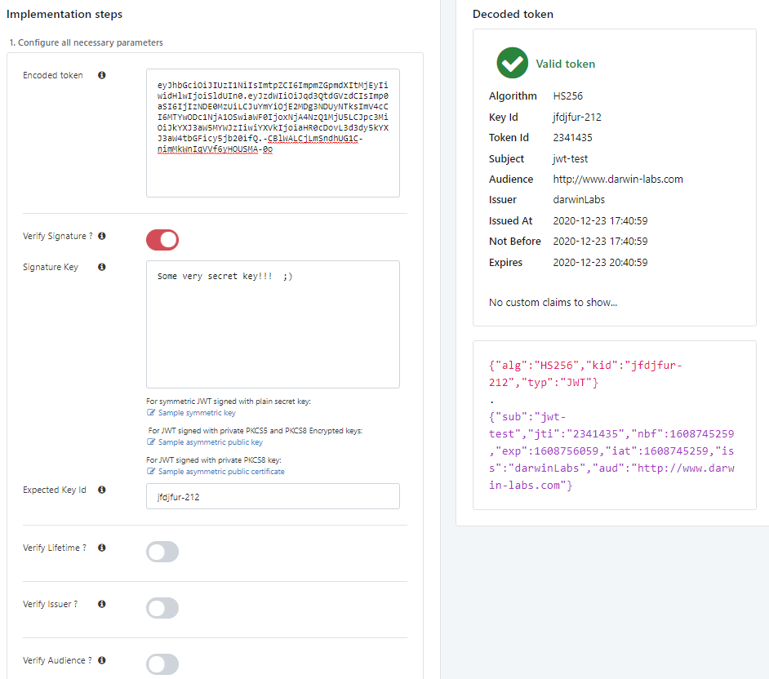Click the edit icon before Sample asymmetric public key

pos(150,441)
